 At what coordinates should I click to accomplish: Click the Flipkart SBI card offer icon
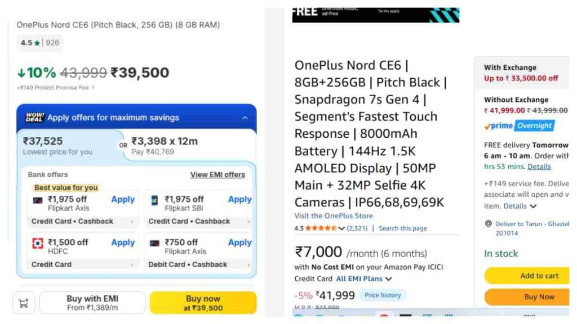coord(154,200)
